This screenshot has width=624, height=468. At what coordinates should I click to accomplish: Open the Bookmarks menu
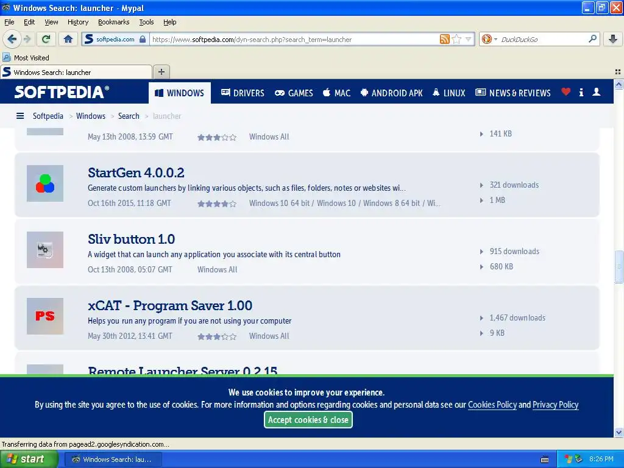coord(114,22)
